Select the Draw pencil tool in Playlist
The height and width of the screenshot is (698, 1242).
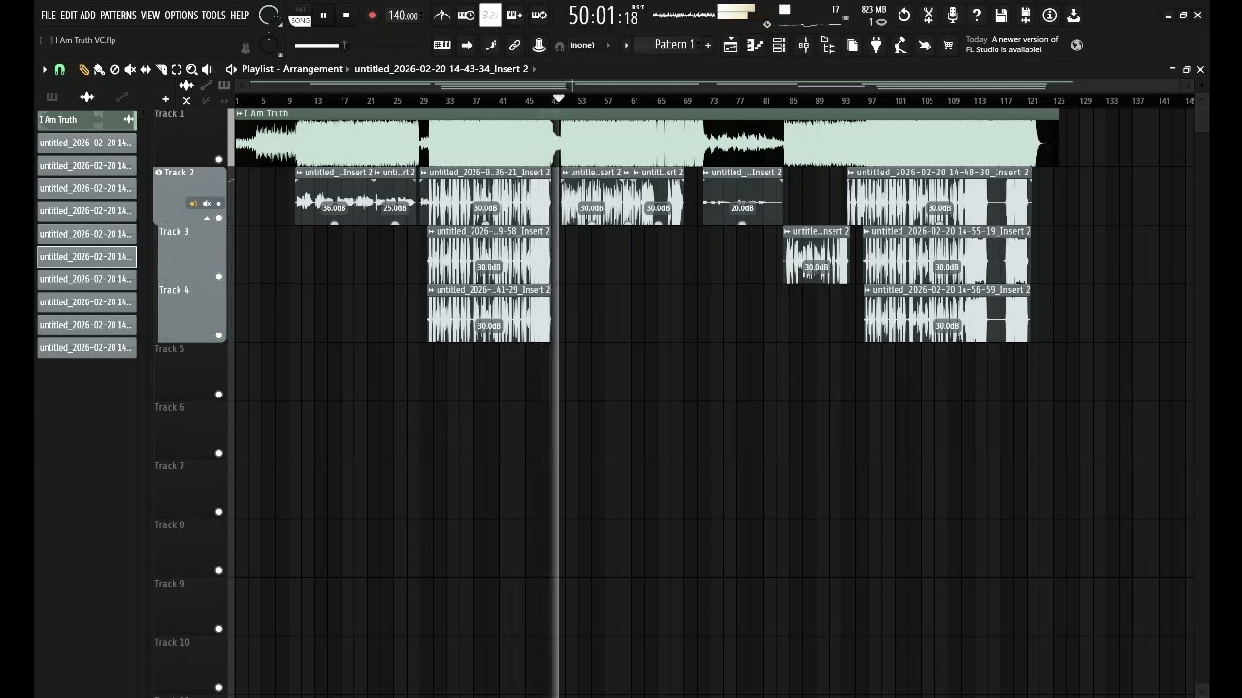83,70
